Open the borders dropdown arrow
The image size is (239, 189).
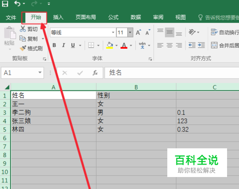coord(98,45)
